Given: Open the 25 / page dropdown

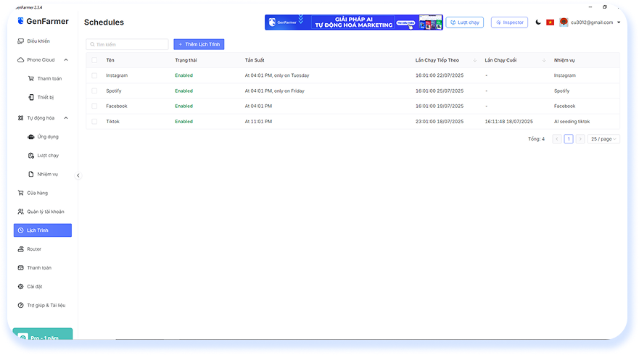Looking at the screenshot, I should 603,139.
